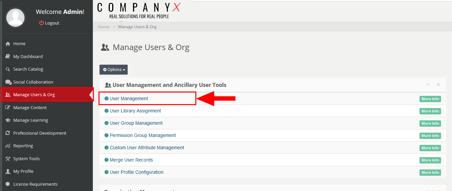Open System Tools using the wrench icon
This screenshot has height=191, width=452.
coord(7,159)
